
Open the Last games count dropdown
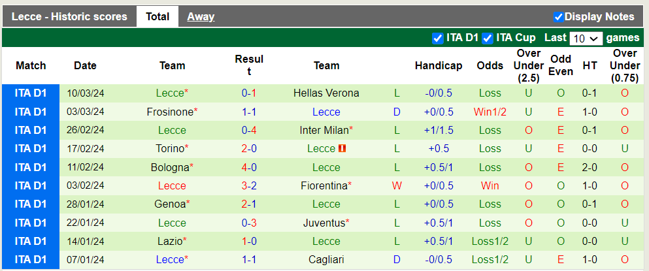tap(586, 39)
